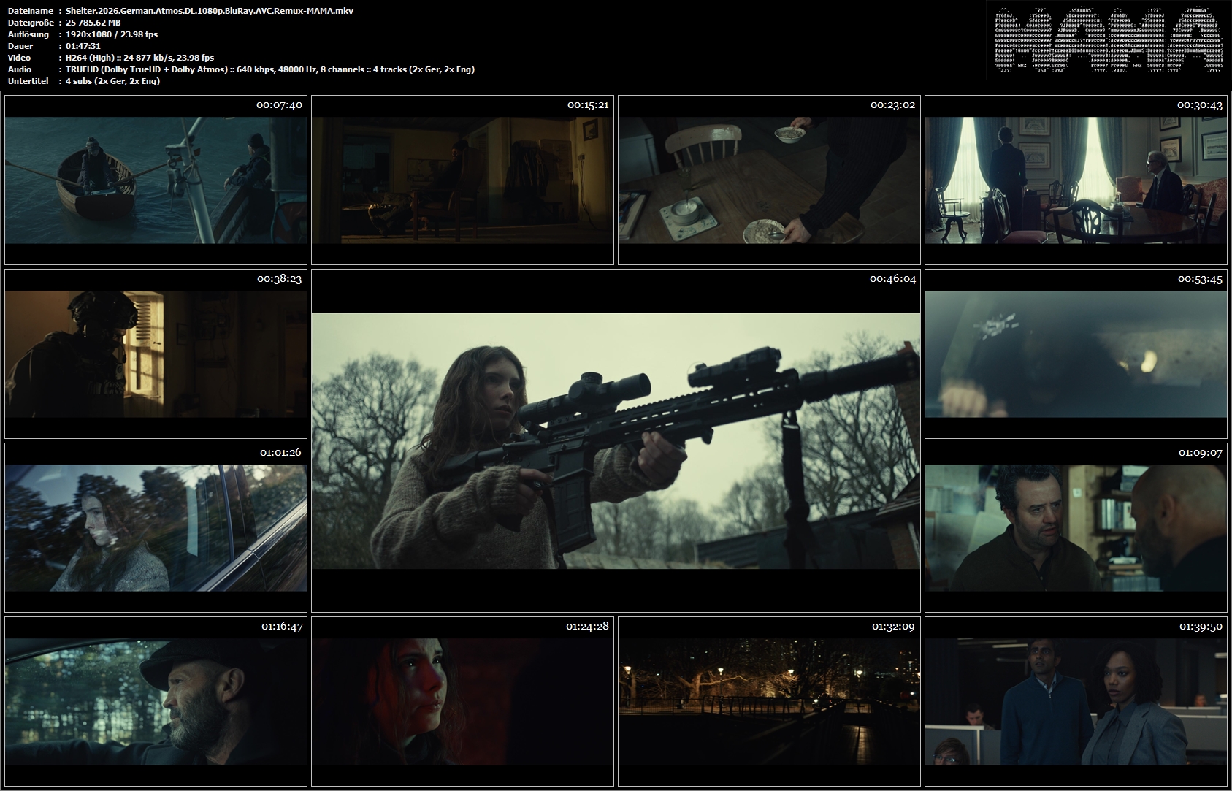Select the 01:39:50 office couple thumbnail
Image resolution: width=1232 pixels, height=791 pixels.
[x=1076, y=701]
